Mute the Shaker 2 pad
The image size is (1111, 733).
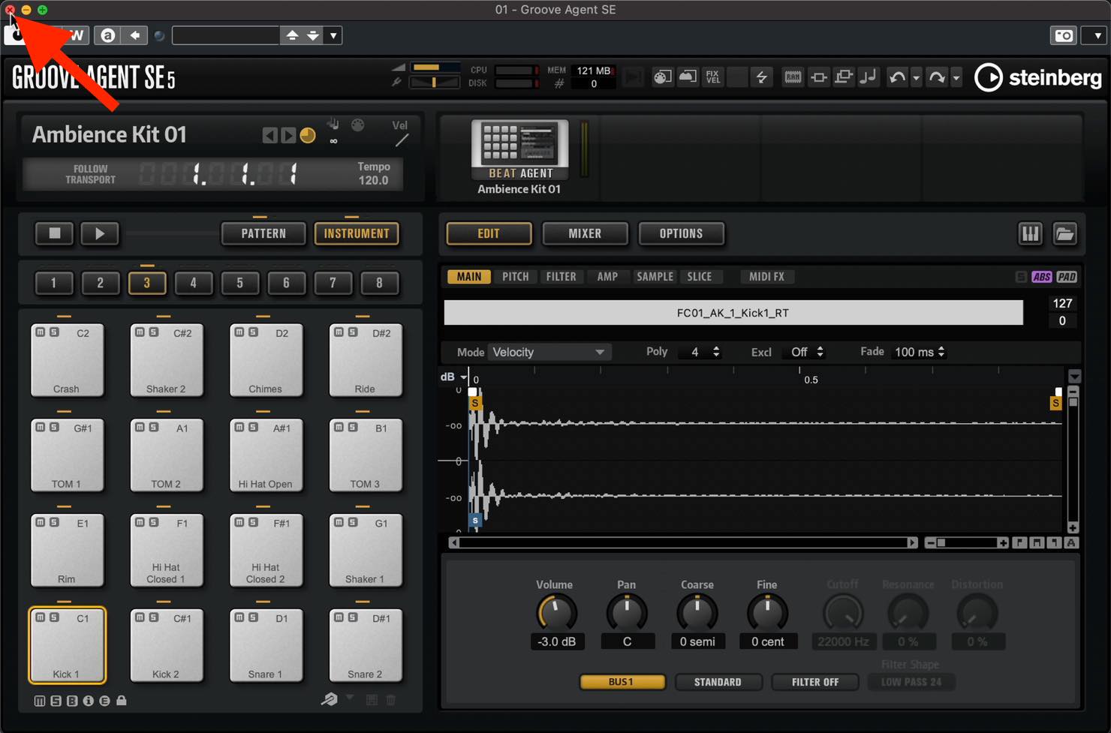[140, 332]
